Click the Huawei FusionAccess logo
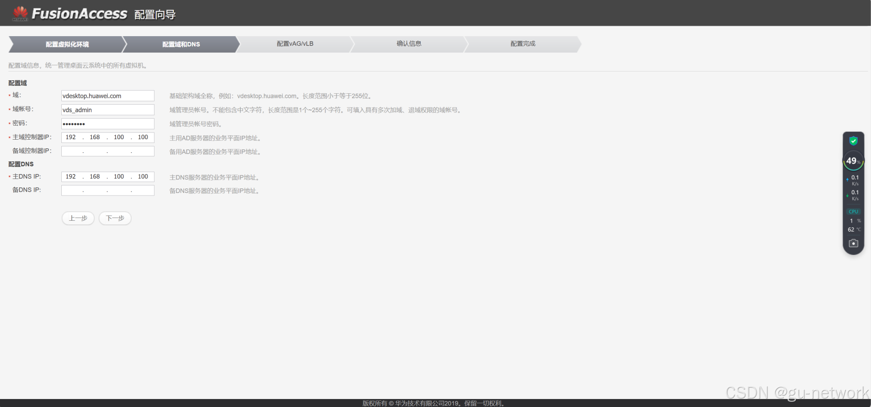Screen dimensions: 871x407 pyautogui.click(x=70, y=13)
